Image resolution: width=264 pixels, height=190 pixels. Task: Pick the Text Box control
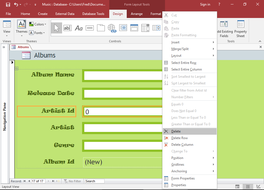pyautogui.click(x=67, y=28)
